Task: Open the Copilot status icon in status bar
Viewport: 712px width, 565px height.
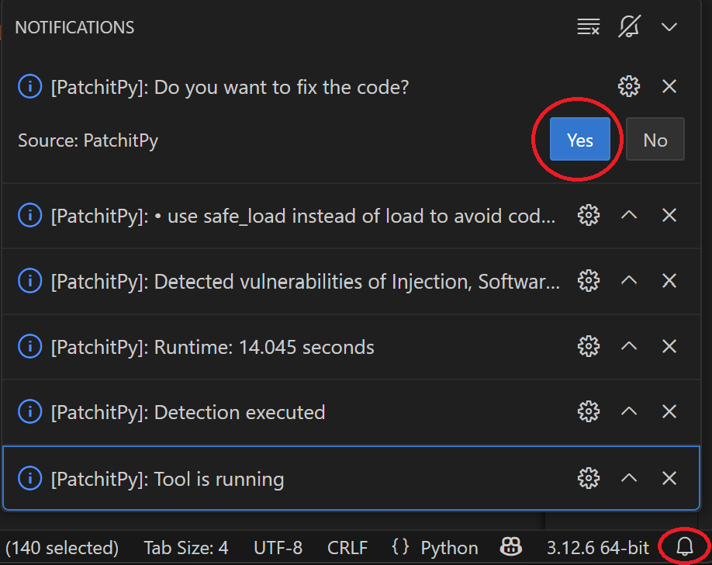Action: [x=511, y=548]
